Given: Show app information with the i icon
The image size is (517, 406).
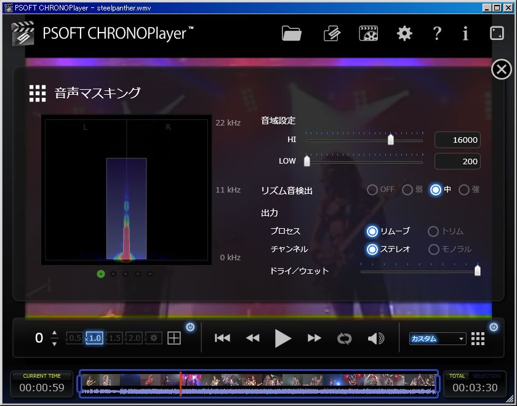Looking at the screenshot, I should [x=465, y=33].
